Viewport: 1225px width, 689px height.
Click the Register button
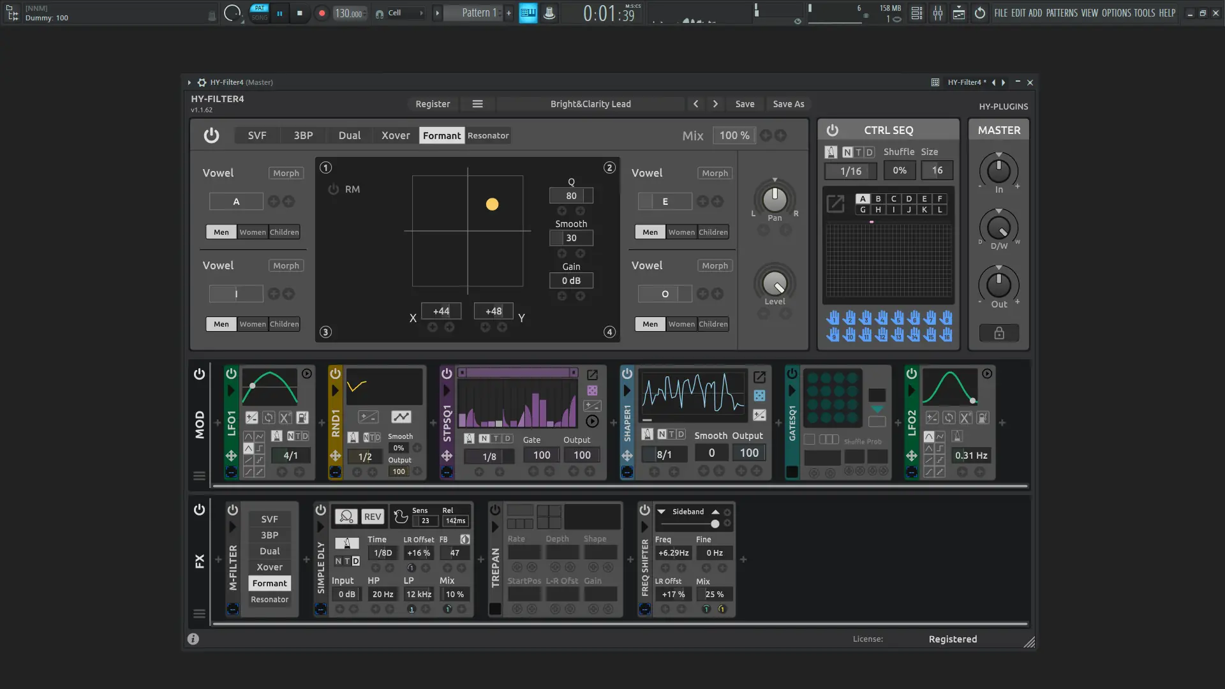tap(433, 103)
